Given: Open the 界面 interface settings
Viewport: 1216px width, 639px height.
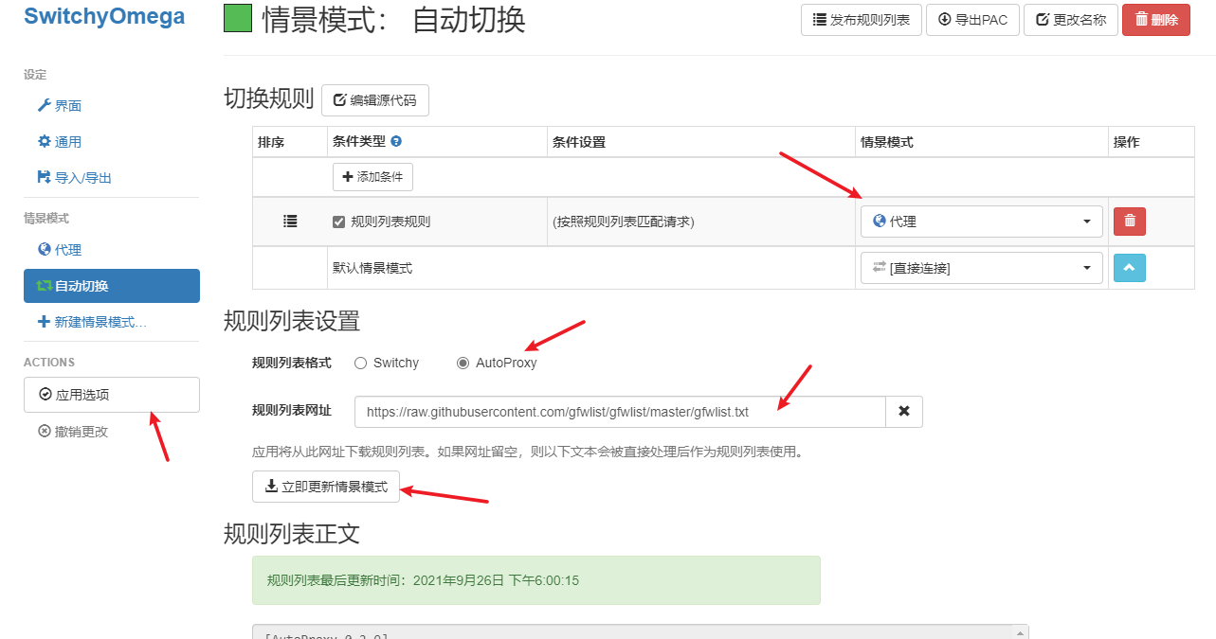Looking at the screenshot, I should click(x=65, y=105).
